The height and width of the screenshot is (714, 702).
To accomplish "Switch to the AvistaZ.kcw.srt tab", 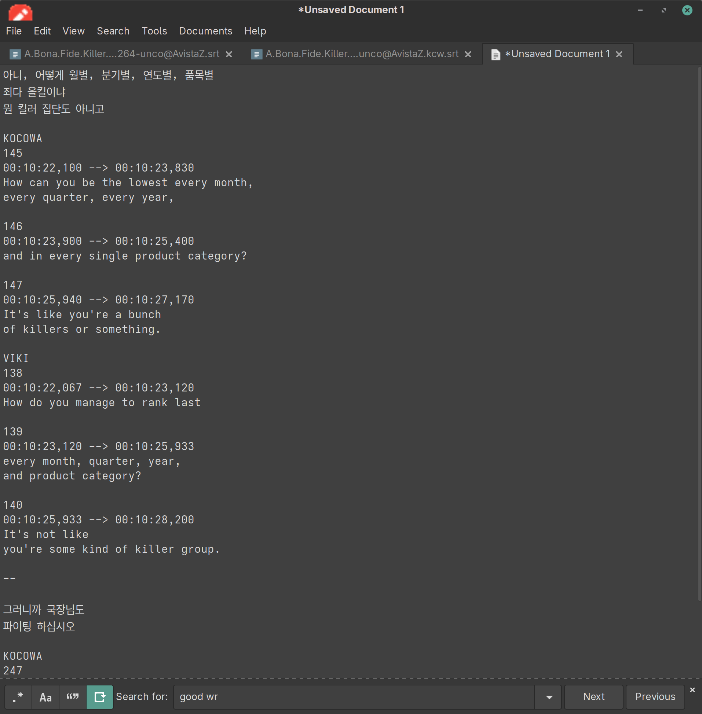I will (x=362, y=54).
